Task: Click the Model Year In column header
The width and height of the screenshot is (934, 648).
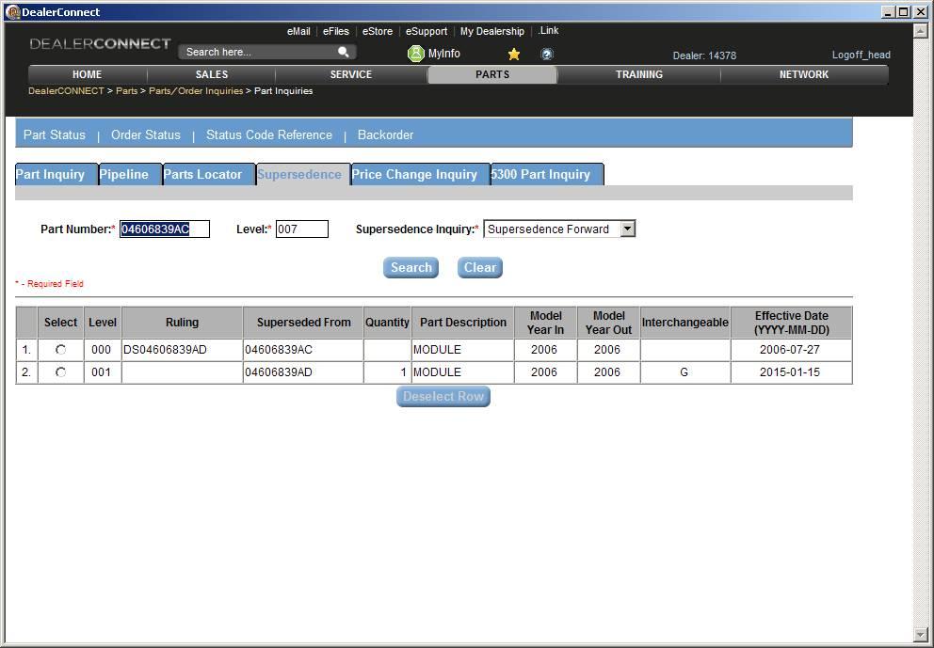Action: pyautogui.click(x=546, y=323)
